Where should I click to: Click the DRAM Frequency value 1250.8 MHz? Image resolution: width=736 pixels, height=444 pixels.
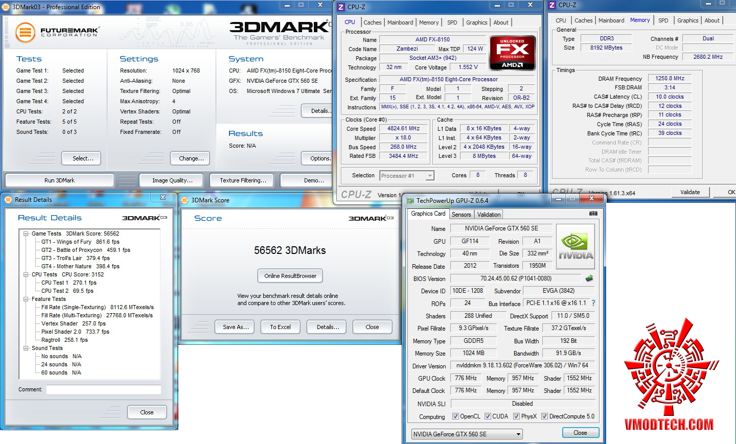point(670,78)
